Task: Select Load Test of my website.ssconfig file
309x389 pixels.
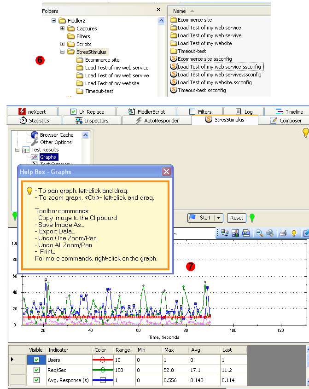Action: [211, 82]
